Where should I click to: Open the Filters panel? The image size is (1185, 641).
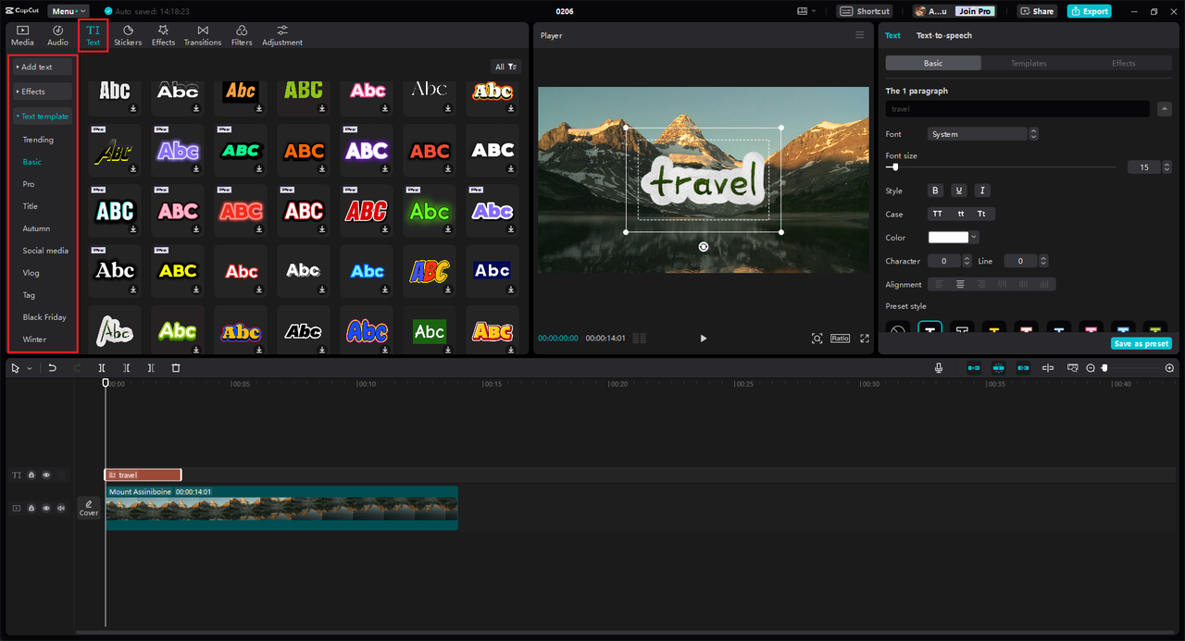click(x=242, y=35)
